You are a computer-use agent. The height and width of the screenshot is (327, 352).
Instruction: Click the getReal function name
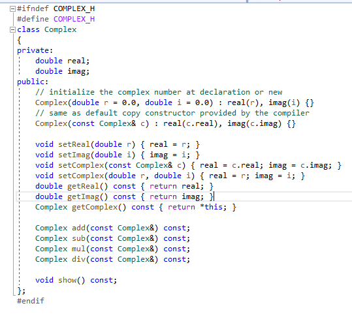83,186
